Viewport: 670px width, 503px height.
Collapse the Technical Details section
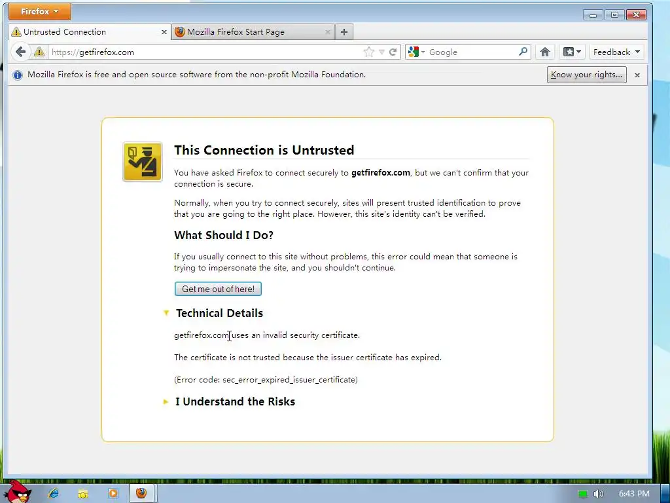(166, 313)
